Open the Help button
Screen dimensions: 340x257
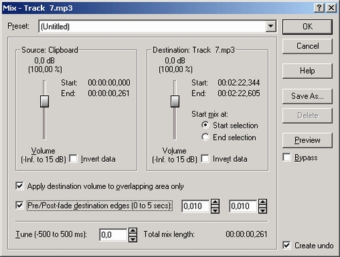pyautogui.click(x=307, y=71)
